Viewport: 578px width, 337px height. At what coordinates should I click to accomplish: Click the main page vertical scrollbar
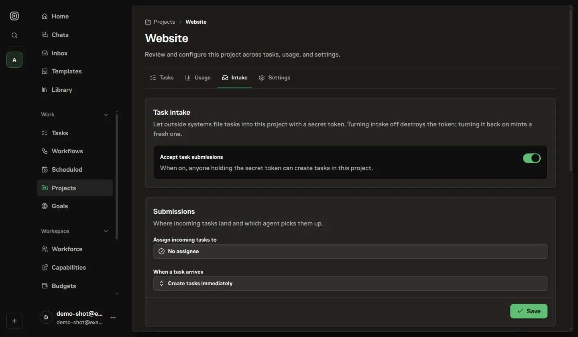coord(571,90)
